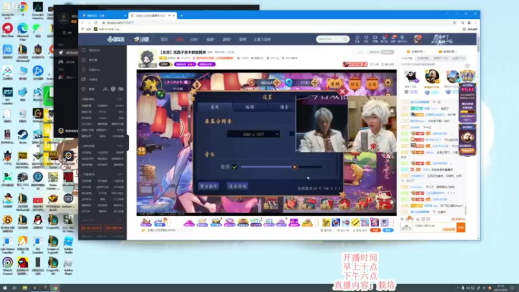Open the history clock icon in header
The image size is (519, 292).
[357, 38]
